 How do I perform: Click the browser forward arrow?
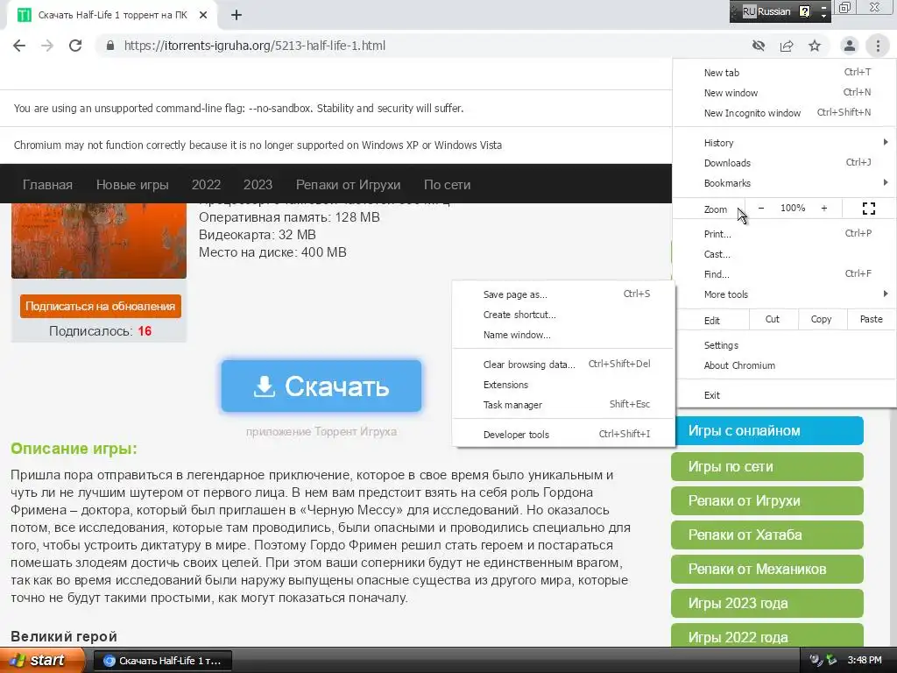pyautogui.click(x=47, y=46)
